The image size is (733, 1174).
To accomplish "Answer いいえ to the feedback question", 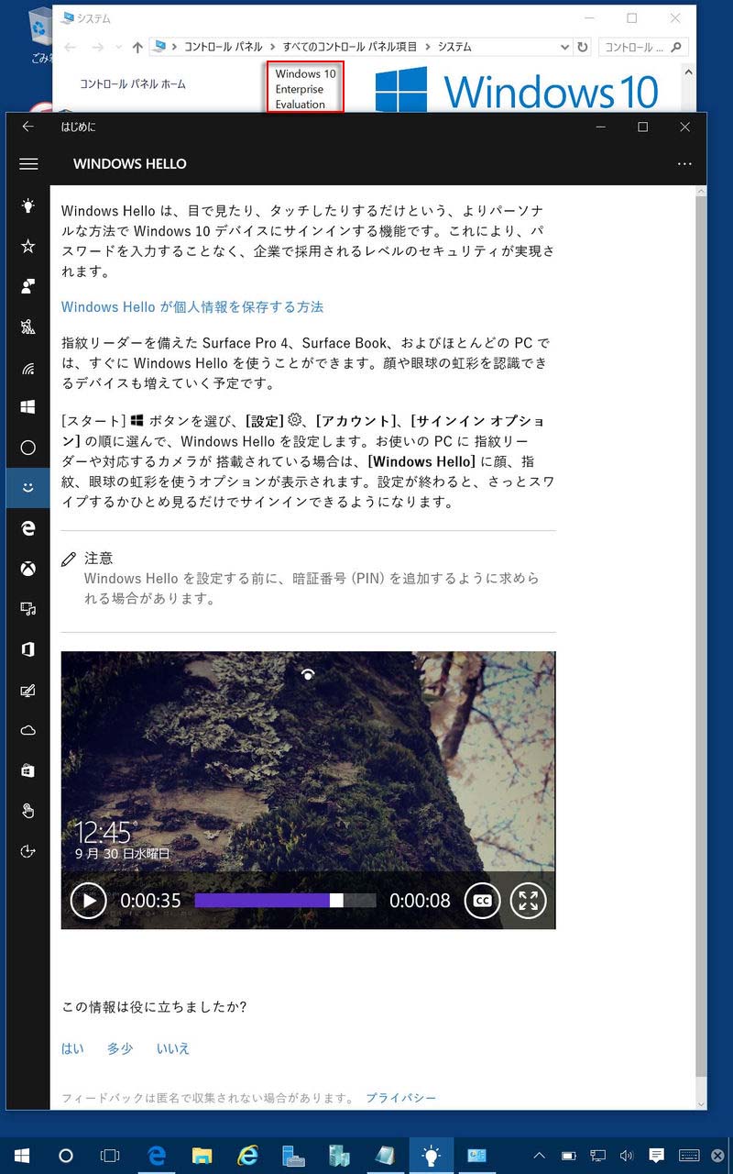I will tap(173, 1048).
